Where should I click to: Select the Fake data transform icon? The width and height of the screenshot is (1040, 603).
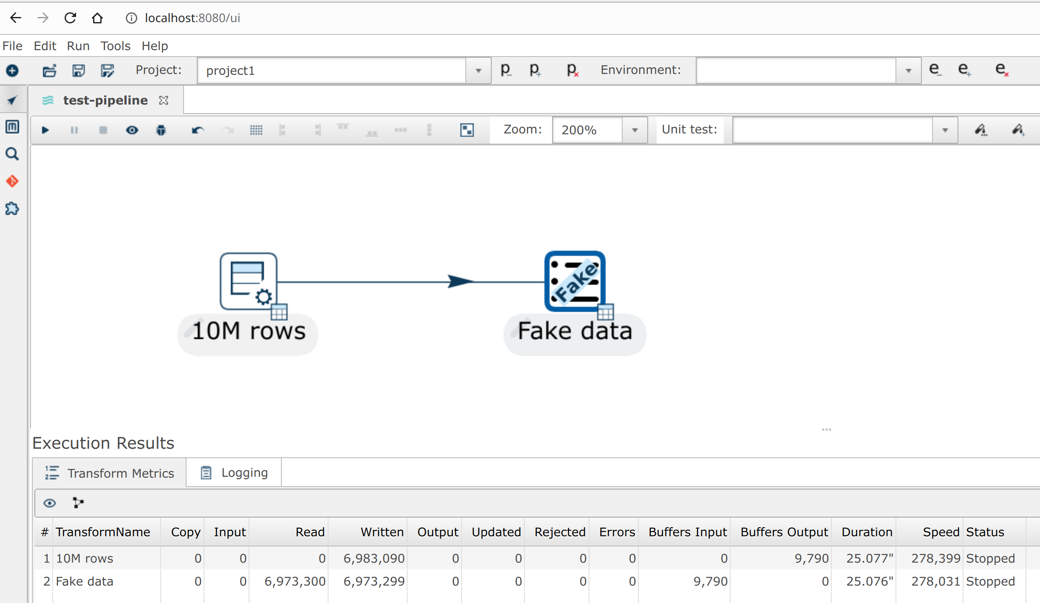(x=575, y=281)
